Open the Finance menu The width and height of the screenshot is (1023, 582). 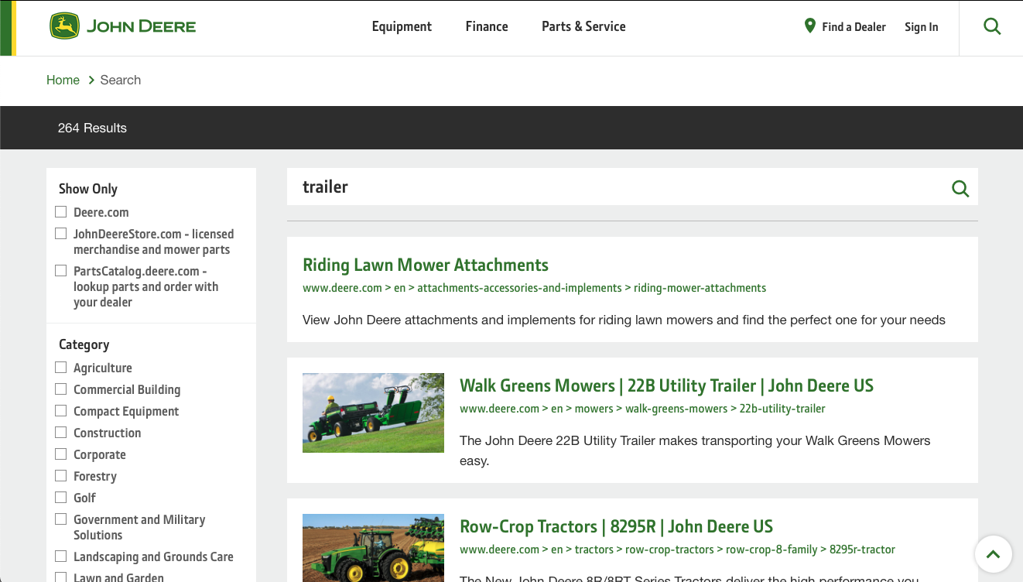point(487,26)
